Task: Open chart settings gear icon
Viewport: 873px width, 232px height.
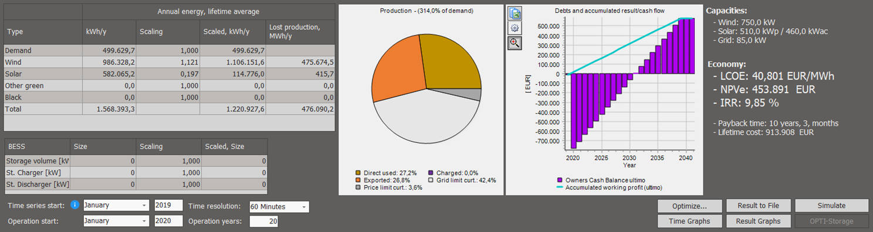Action: tap(515, 28)
